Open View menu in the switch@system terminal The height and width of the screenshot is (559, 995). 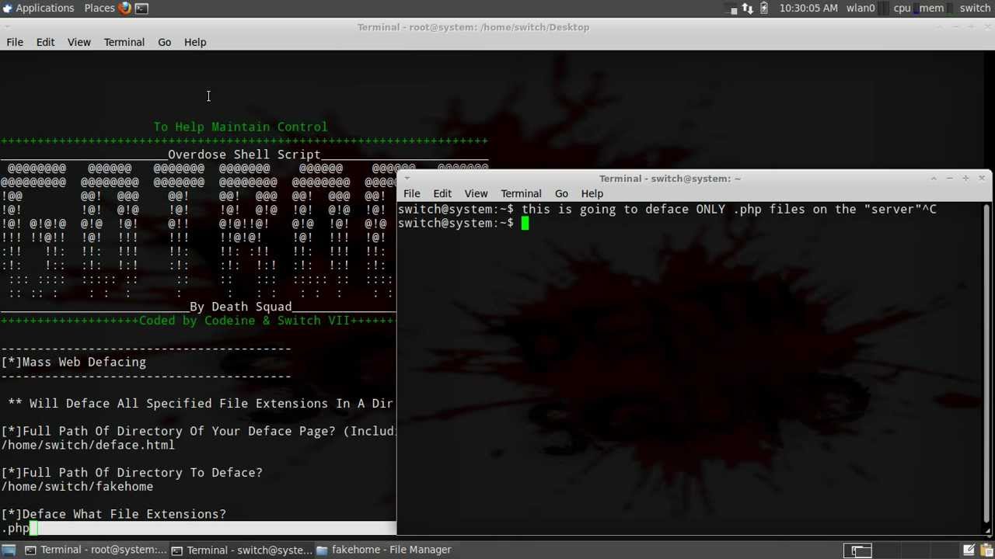click(476, 193)
